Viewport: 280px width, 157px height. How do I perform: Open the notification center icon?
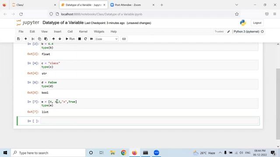(273, 153)
